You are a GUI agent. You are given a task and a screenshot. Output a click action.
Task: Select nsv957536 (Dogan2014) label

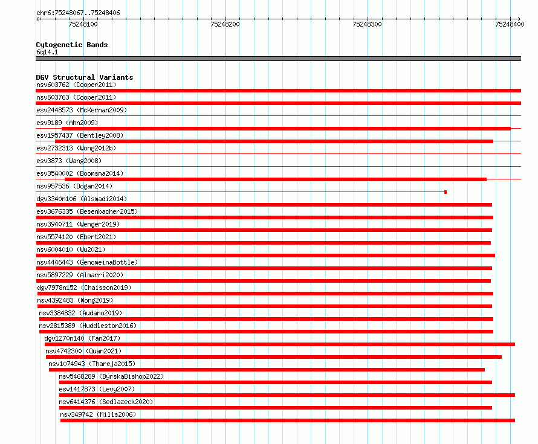pos(74,186)
